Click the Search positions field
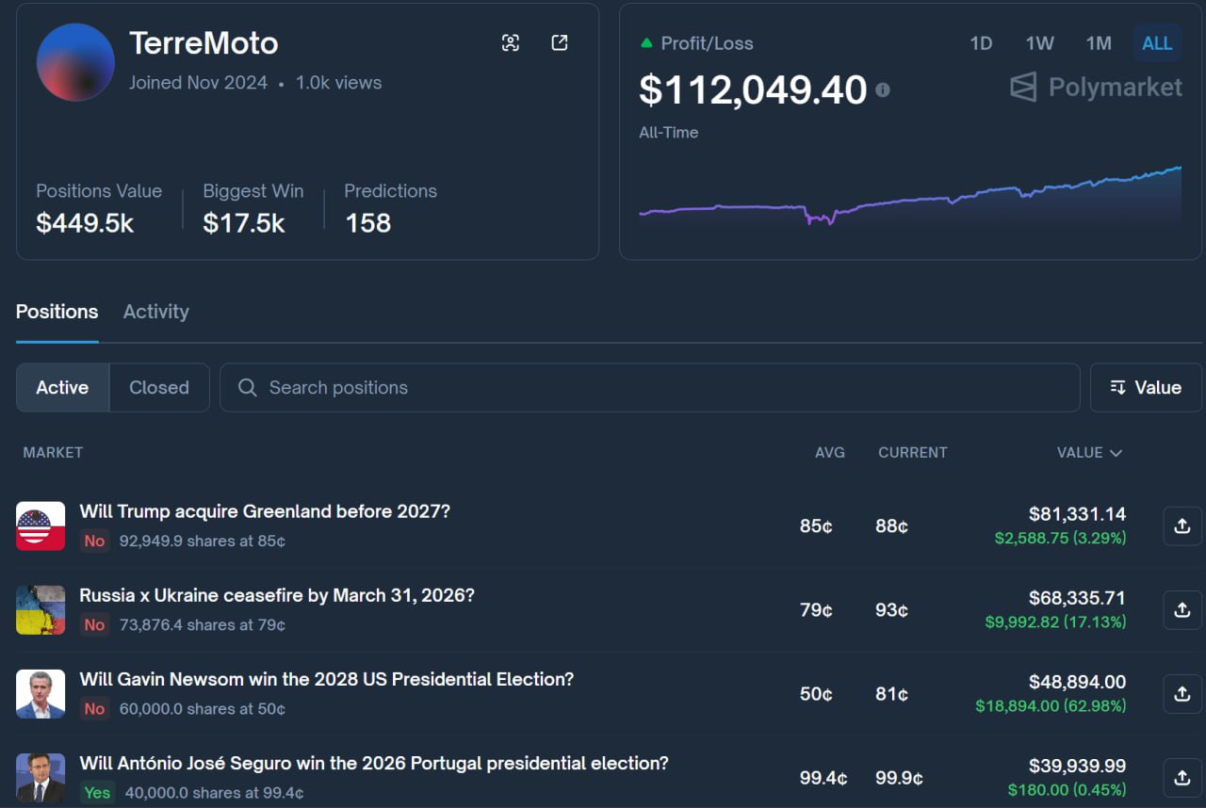This screenshot has height=808, width=1206. [650, 388]
